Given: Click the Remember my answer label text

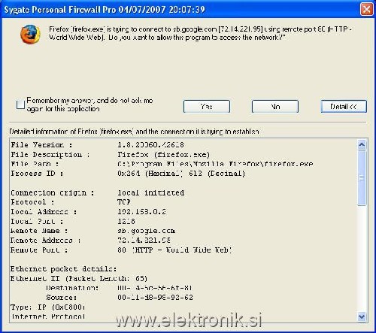Looking at the screenshot, I should [x=89, y=104].
